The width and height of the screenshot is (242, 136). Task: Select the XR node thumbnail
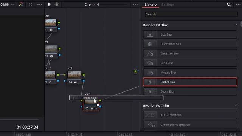coord(51,23)
